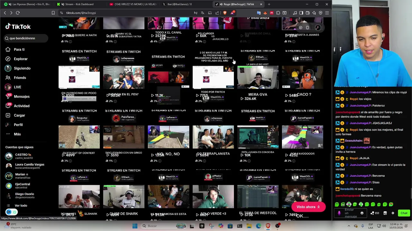Show hidden tray icons chevron
The width and height of the screenshot is (412, 231).
349,226
